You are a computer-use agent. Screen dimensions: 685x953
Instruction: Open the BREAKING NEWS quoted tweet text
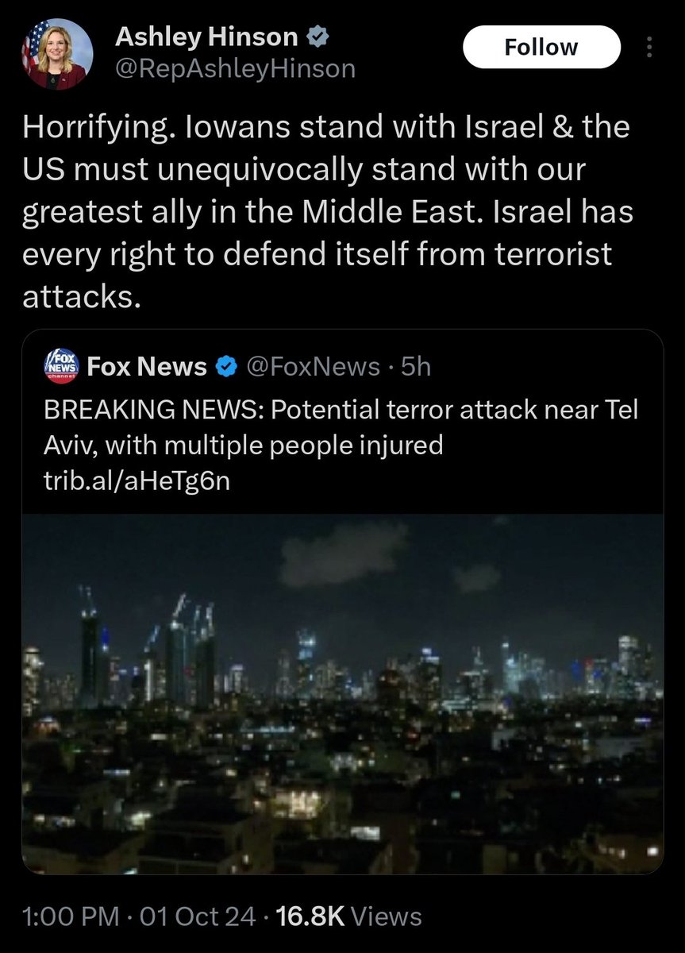[341, 411]
